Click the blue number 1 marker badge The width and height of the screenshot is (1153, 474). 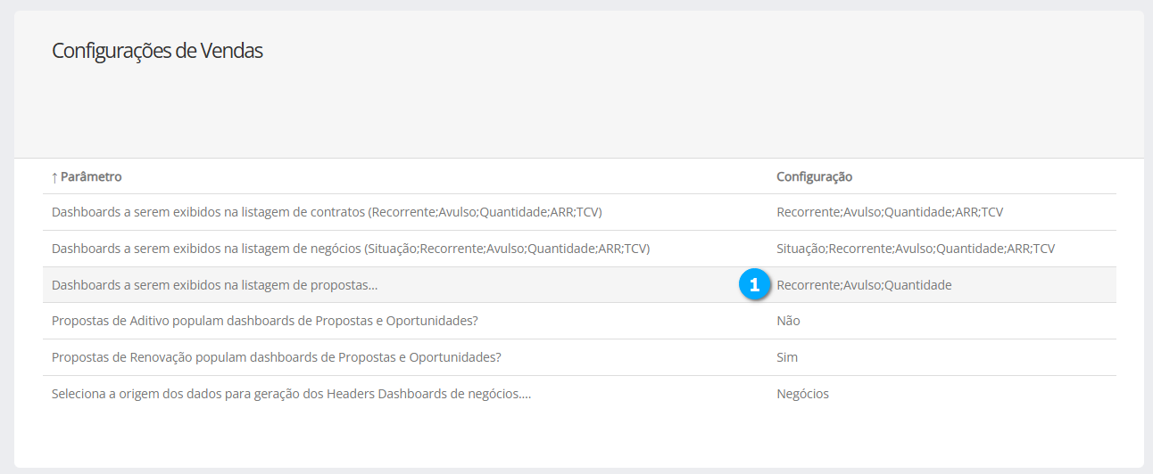(754, 285)
